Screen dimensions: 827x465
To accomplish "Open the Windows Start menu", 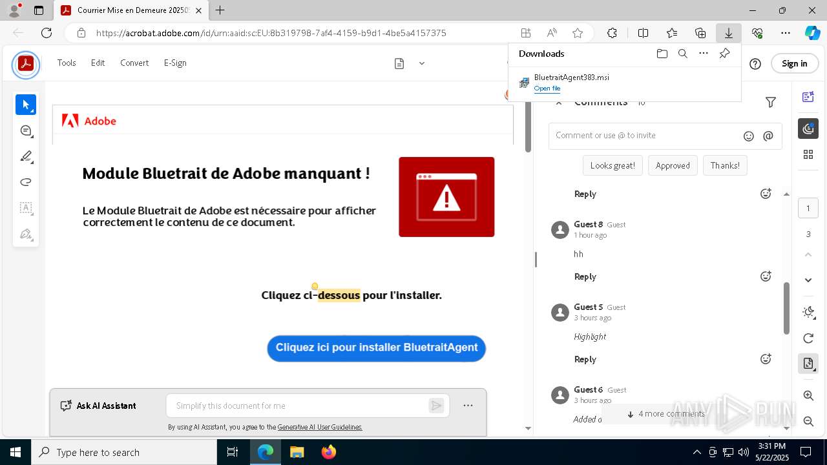I will 16,452.
